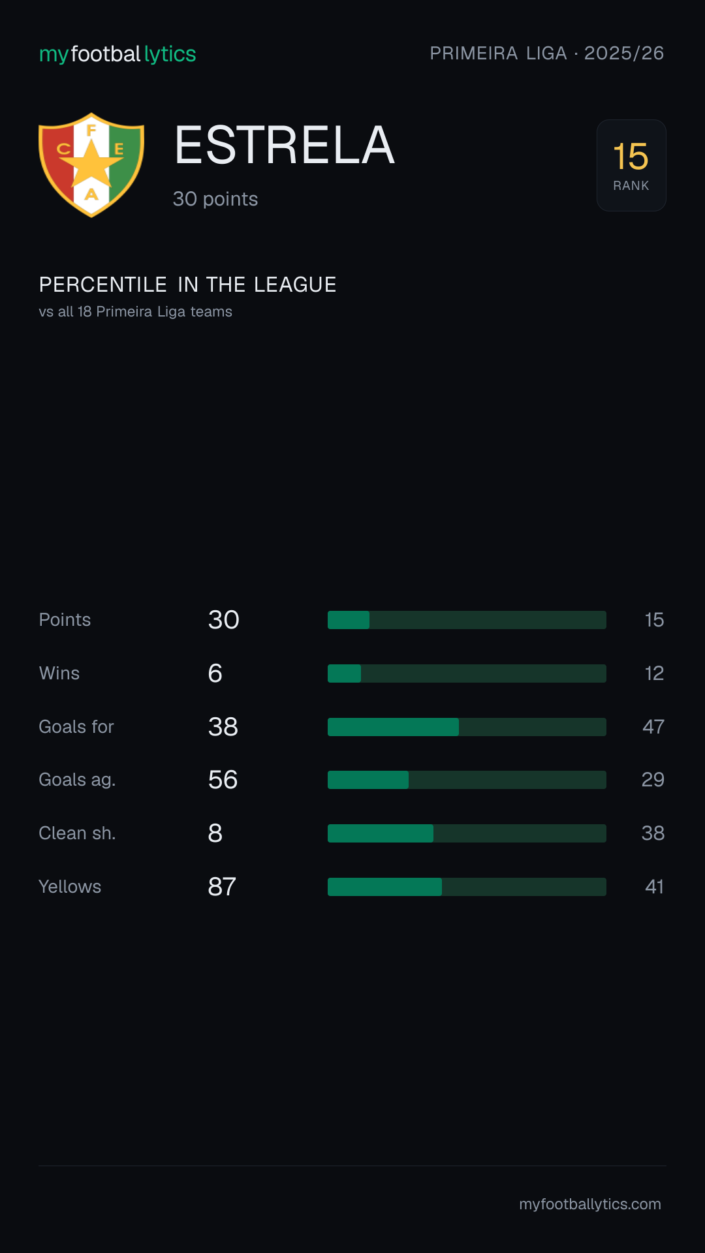Click the Yellows value 87

point(222,887)
